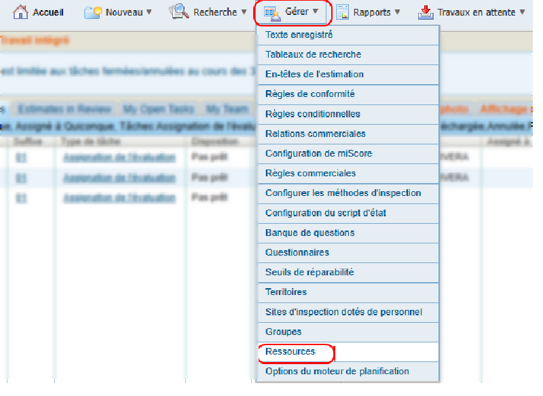This screenshot has width=543, height=396.
Task: Open first Assignation de l'évaluation link
Action: (x=119, y=158)
